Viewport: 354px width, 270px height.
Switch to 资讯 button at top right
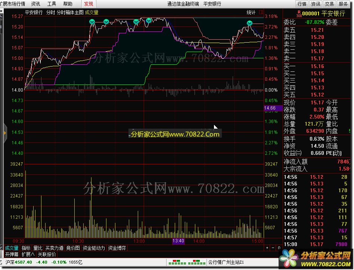[x=316, y=4]
